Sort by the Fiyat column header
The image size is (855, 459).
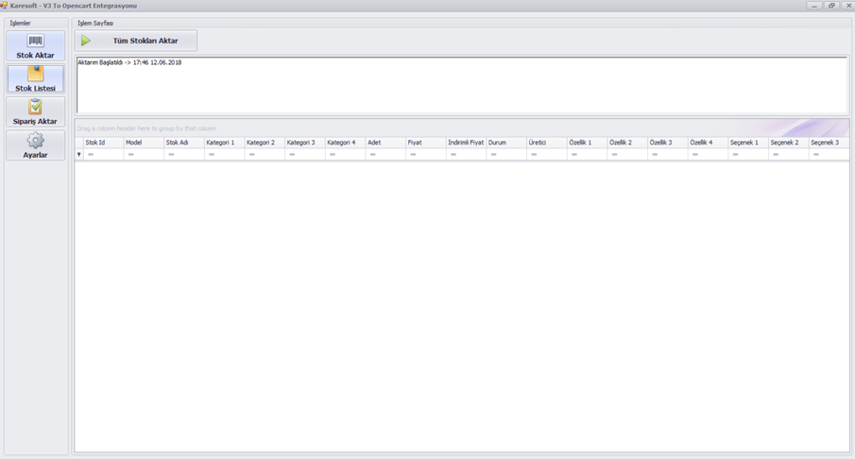point(426,143)
